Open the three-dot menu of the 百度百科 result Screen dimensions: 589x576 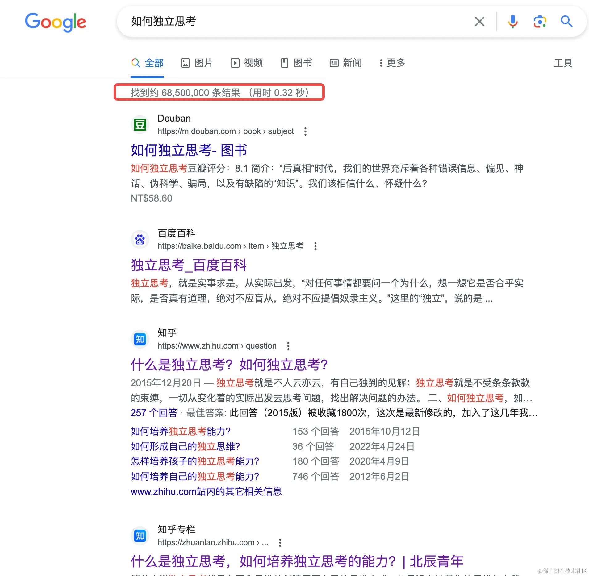click(315, 246)
